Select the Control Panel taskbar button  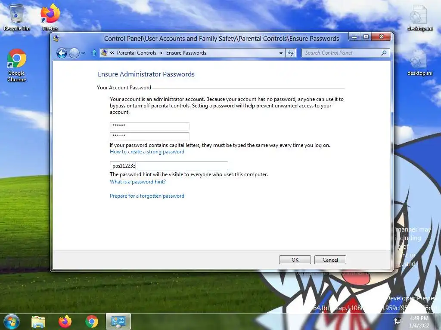click(x=118, y=321)
